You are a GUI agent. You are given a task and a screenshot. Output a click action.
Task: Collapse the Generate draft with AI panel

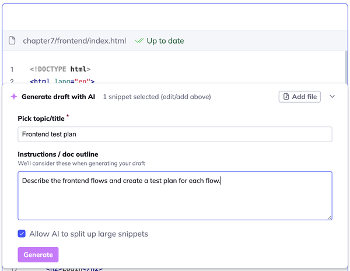332,97
